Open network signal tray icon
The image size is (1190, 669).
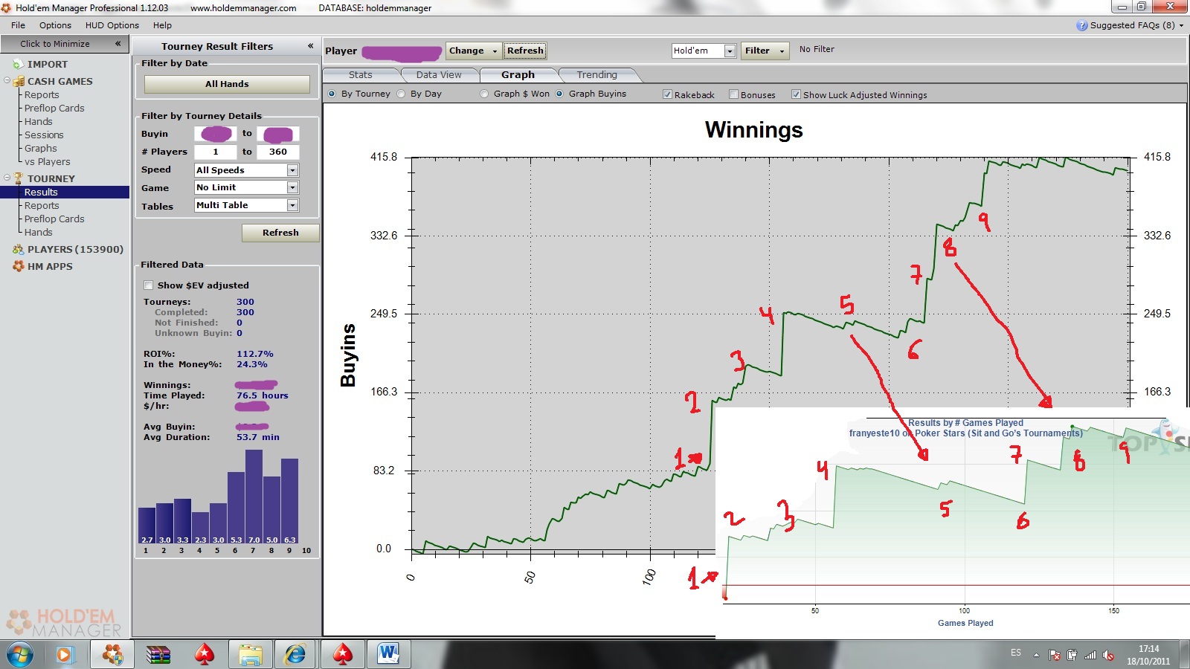click(1090, 655)
